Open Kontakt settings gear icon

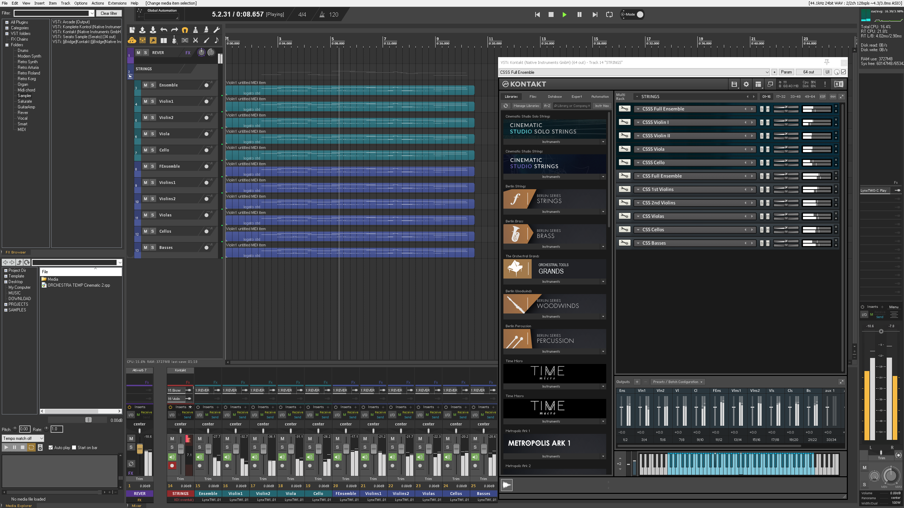pos(746,84)
